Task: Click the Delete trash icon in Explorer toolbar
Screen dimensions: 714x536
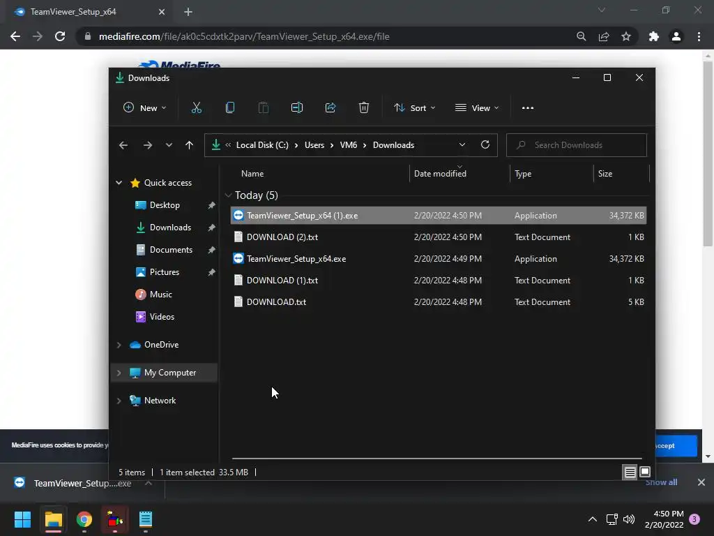Action: pyautogui.click(x=364, y=108)
